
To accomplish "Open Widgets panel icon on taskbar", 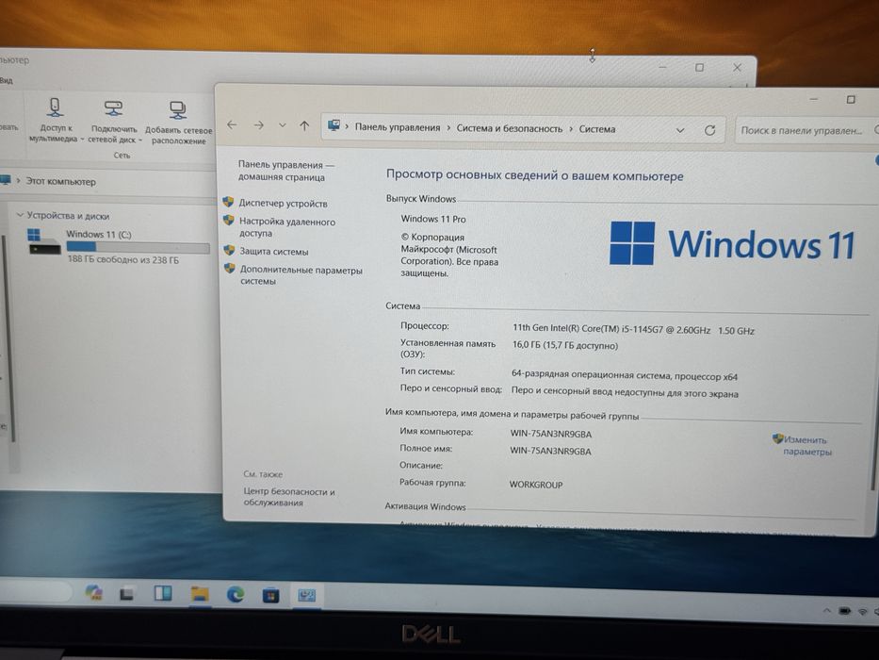I will [x=163, y=593].
